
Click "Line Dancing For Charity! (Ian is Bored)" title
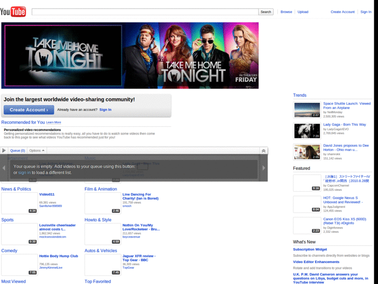pyautogui.click(x=140, y=196)
